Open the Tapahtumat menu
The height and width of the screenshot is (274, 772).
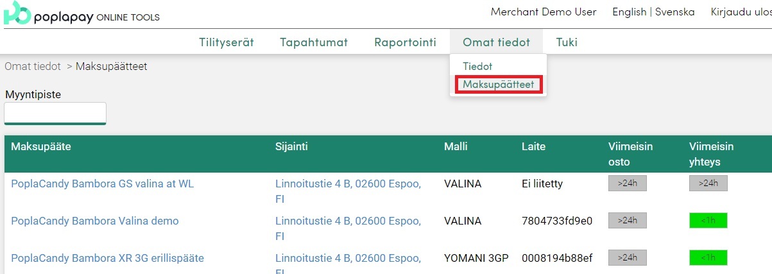click(314, 42)
